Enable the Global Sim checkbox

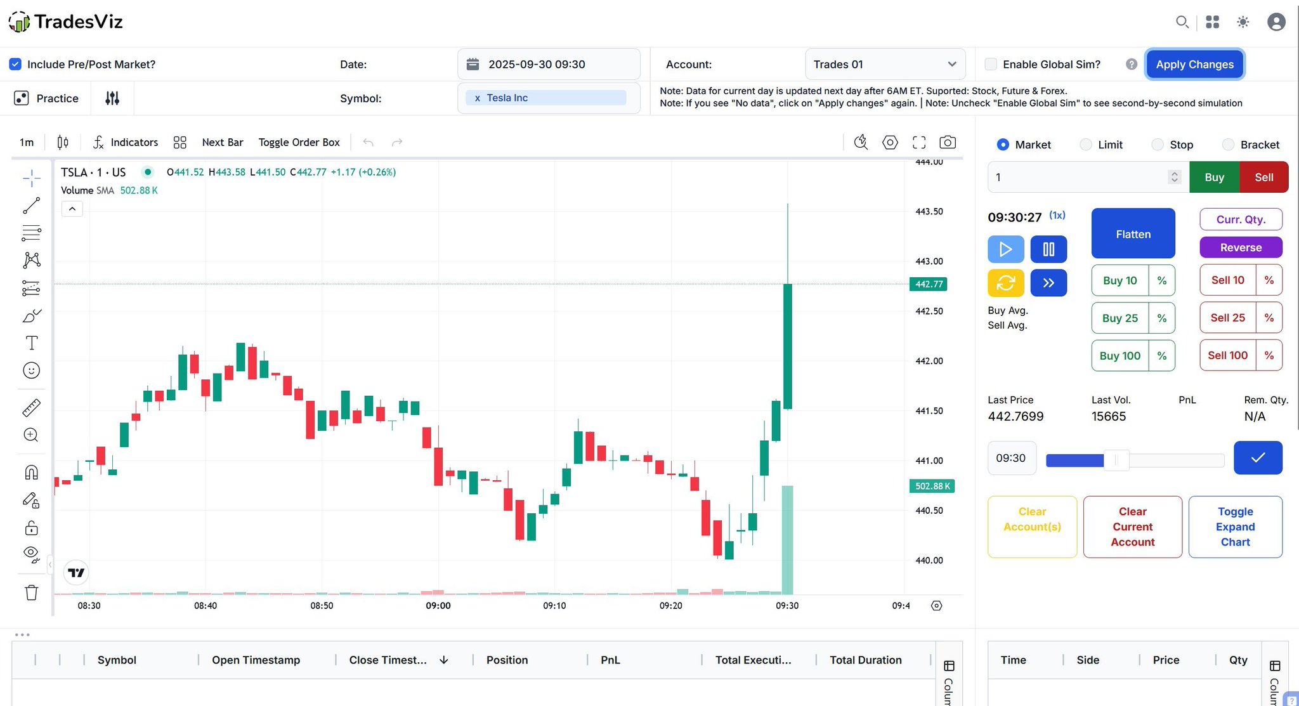pyautogui.click(x=991, y=64)
